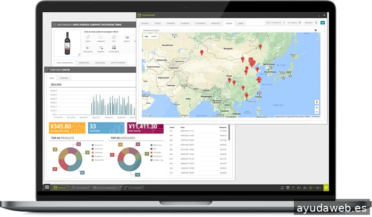Click the Street View pegman on map

coord(317,102)
